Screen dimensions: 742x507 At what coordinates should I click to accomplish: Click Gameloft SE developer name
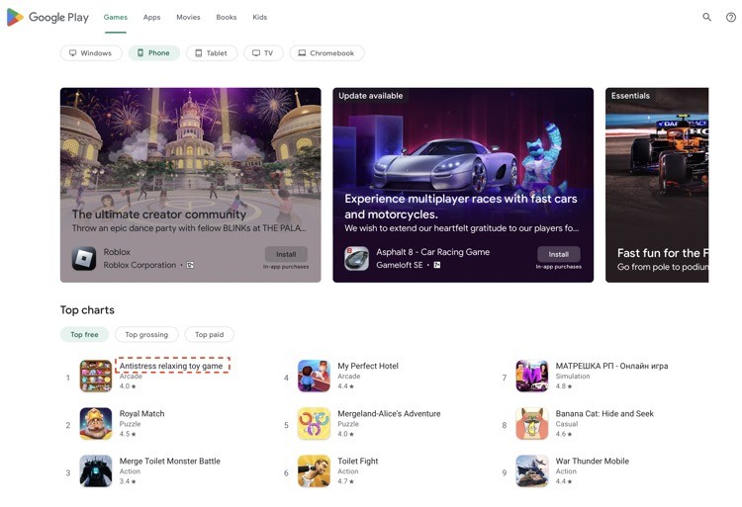[x=400, y=265]
